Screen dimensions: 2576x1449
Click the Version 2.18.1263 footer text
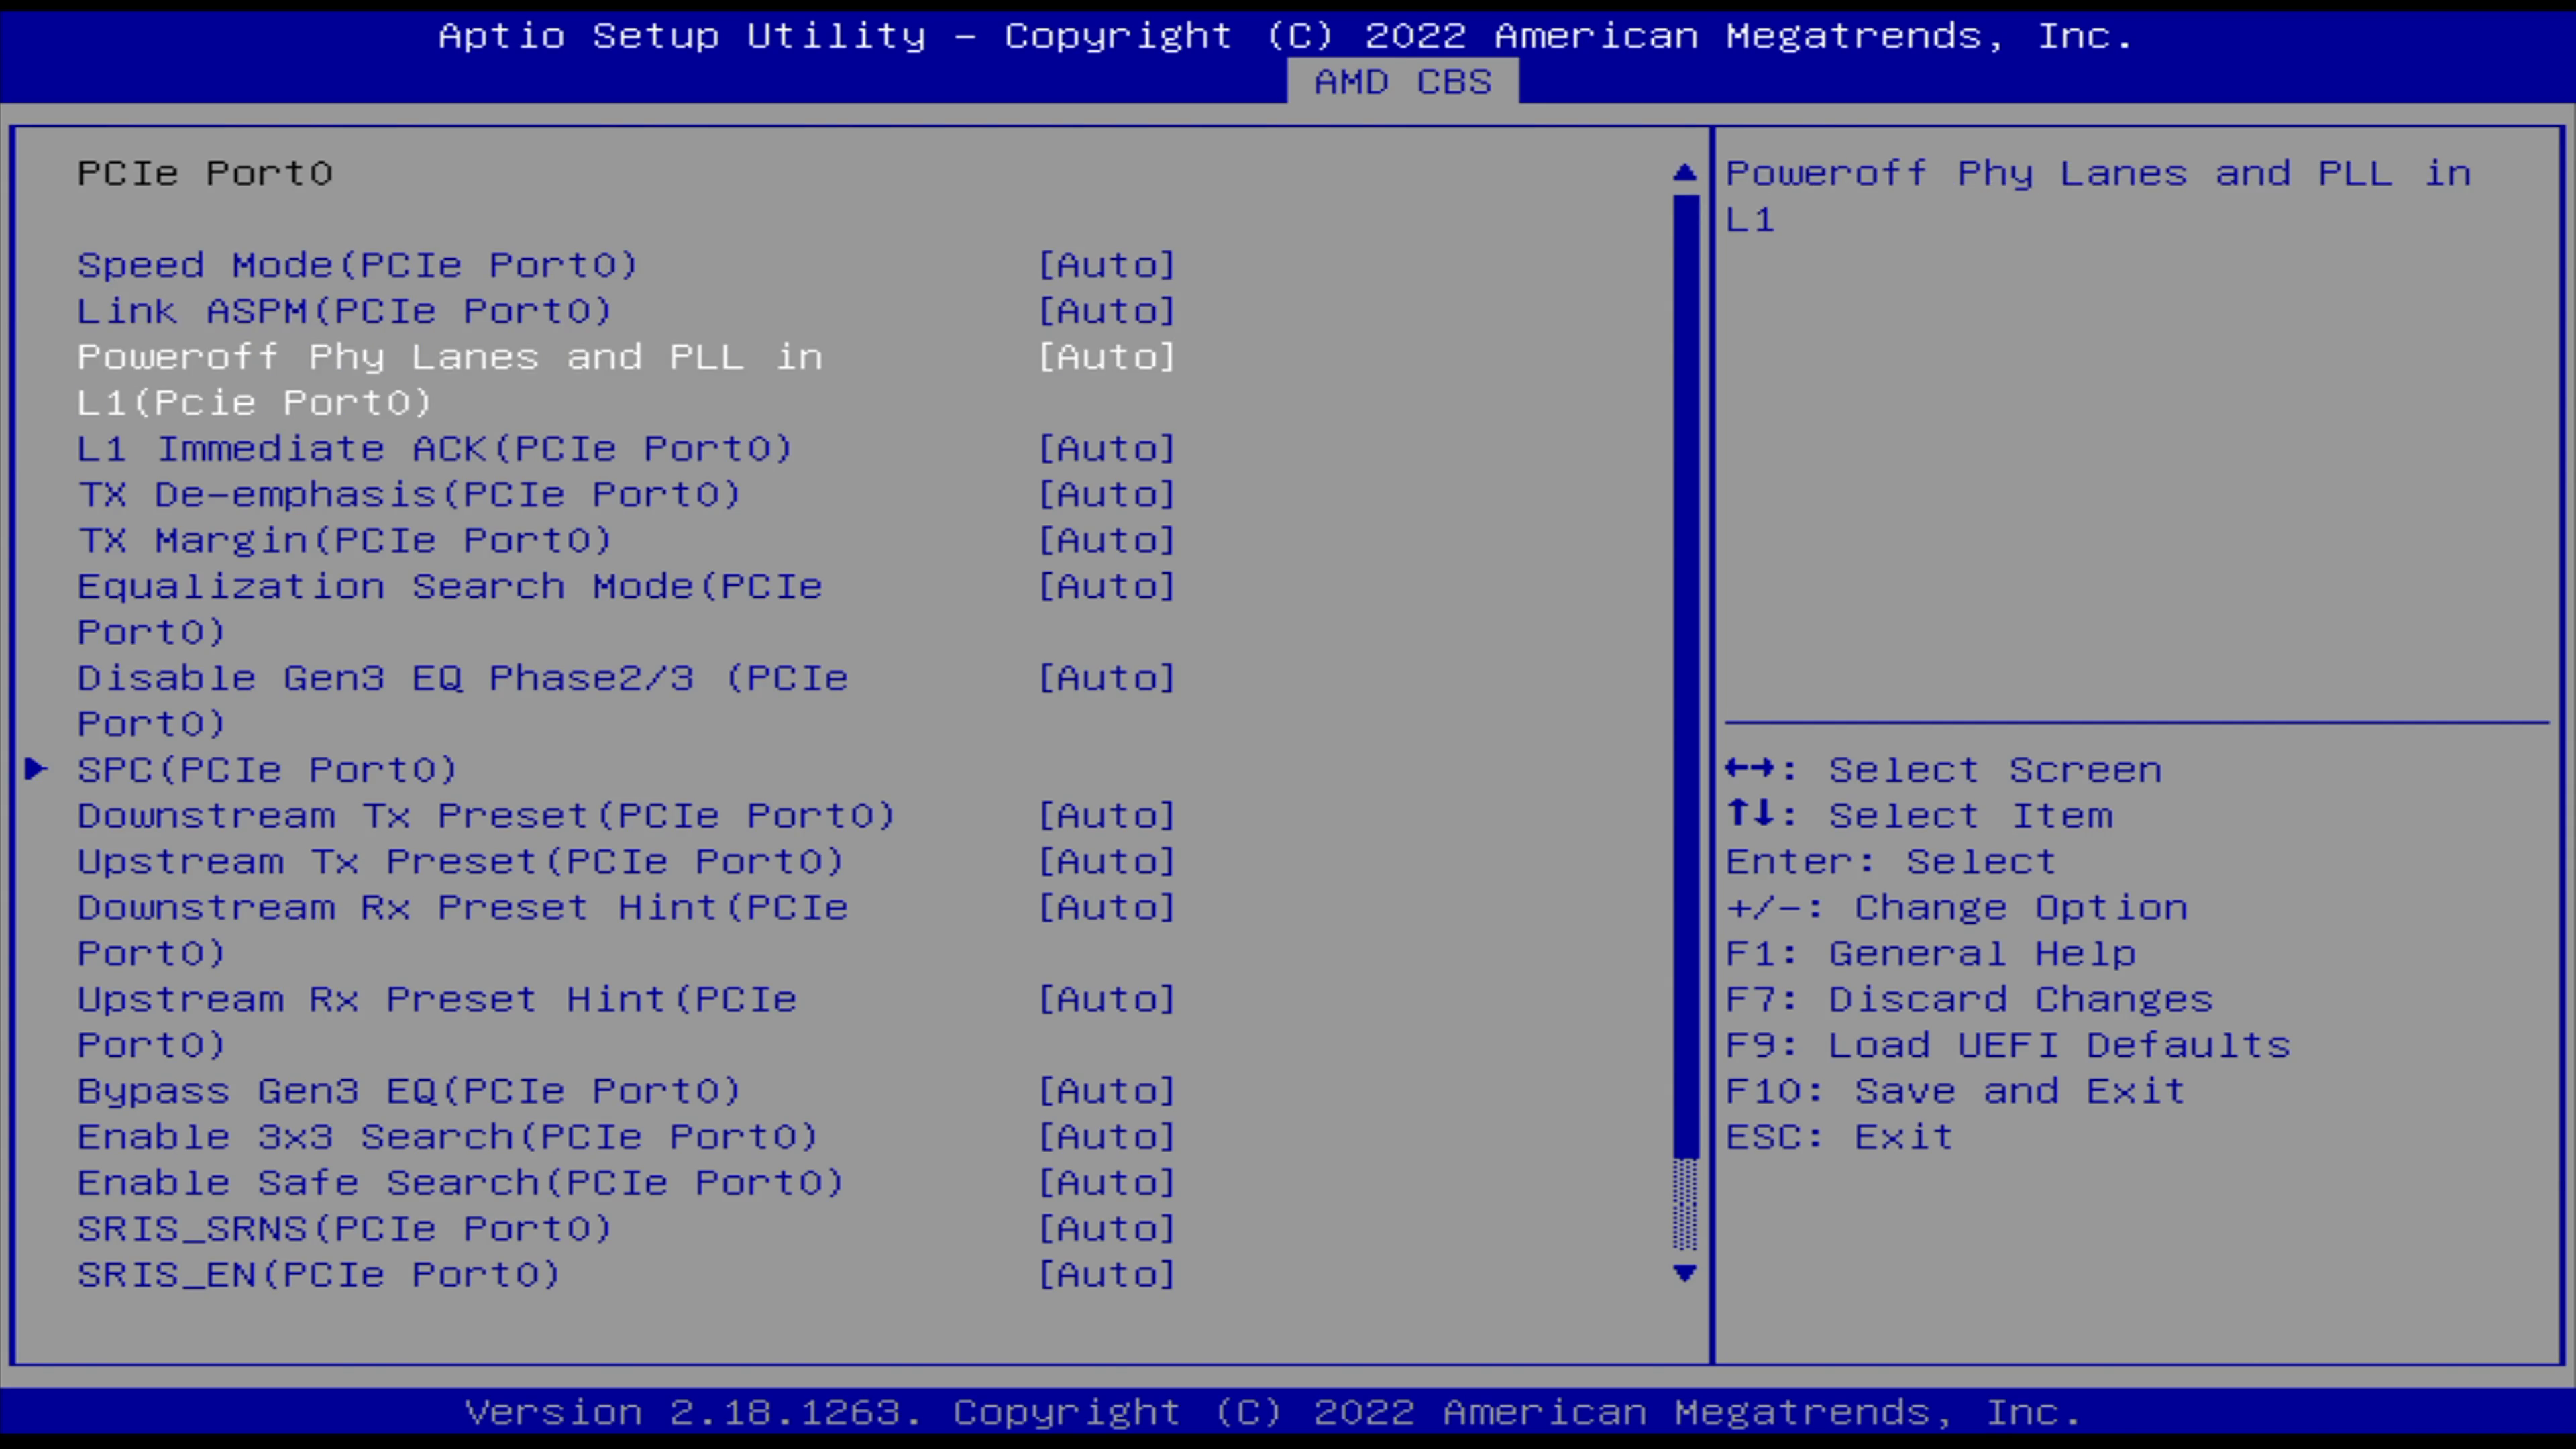[x=1273, y=1413]
